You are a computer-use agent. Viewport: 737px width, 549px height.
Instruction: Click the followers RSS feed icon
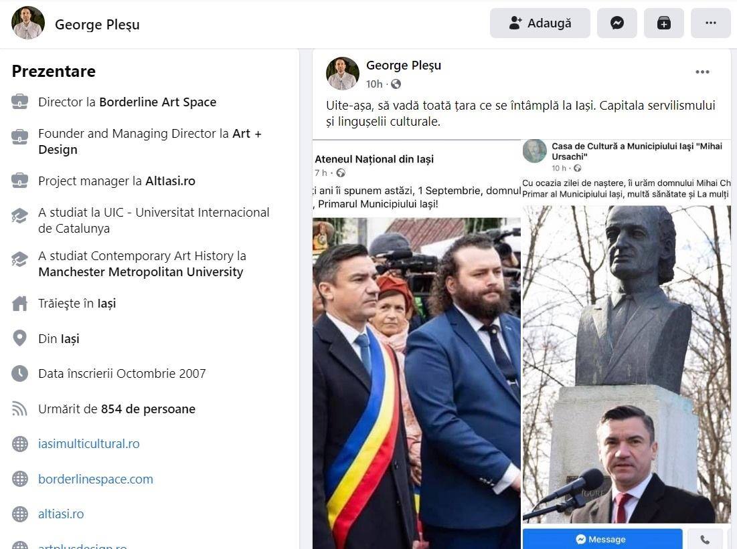[x=19, y=409]
